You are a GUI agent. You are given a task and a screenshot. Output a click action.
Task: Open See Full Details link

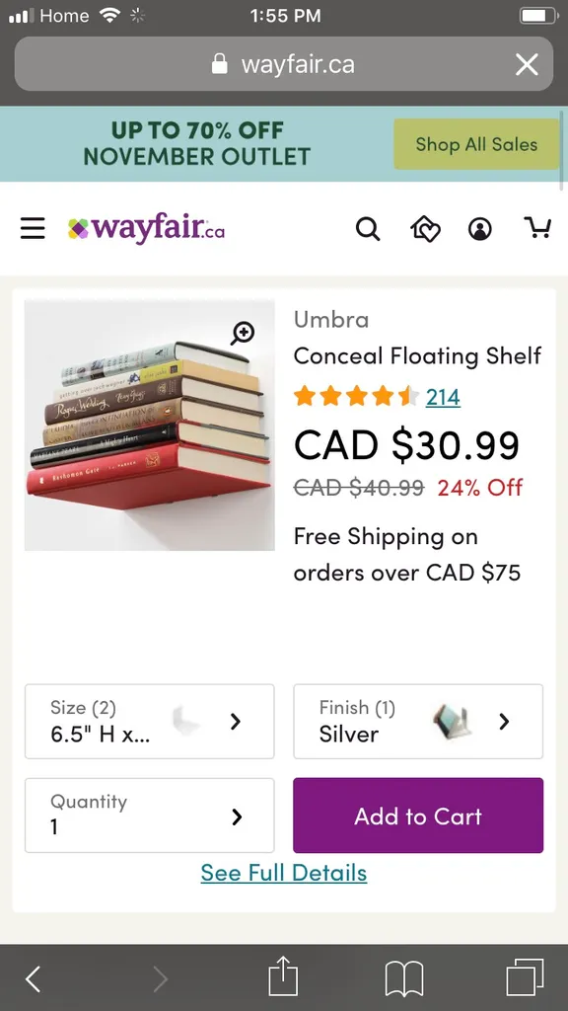click(284, 873)
